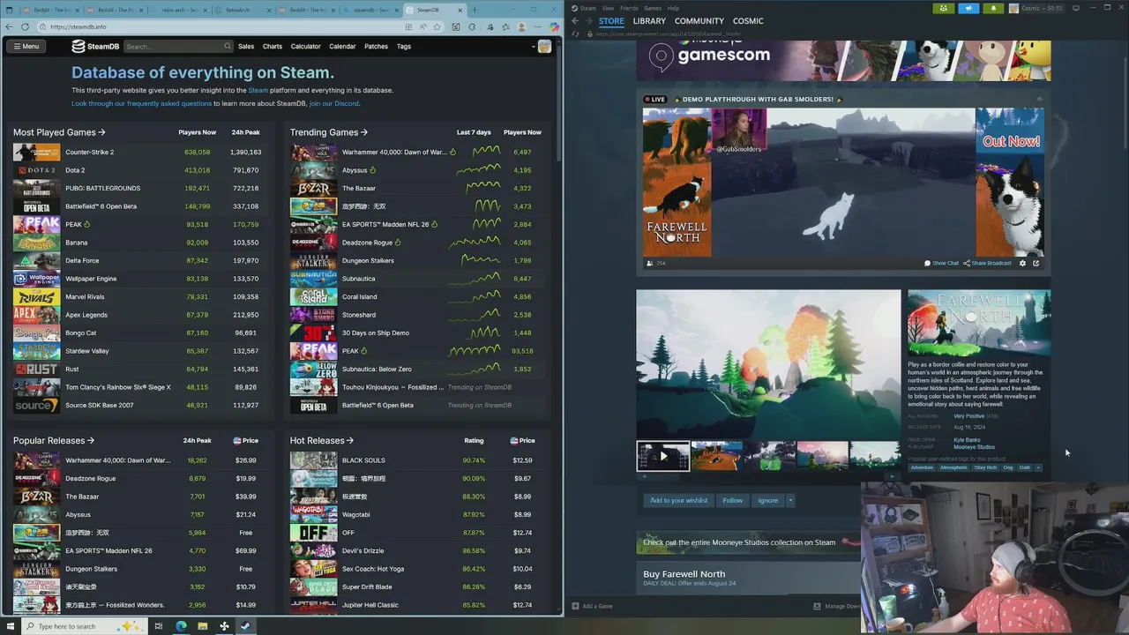Toggle Steam Big Picture mode icon
The width and height of the screenshot is (1129, 635).
1076,8
